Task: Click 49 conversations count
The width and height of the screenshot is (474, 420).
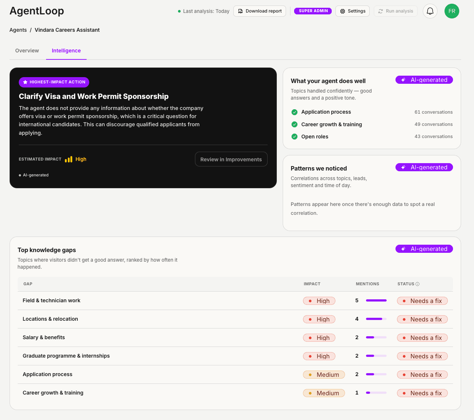Action: click(433, 124)
